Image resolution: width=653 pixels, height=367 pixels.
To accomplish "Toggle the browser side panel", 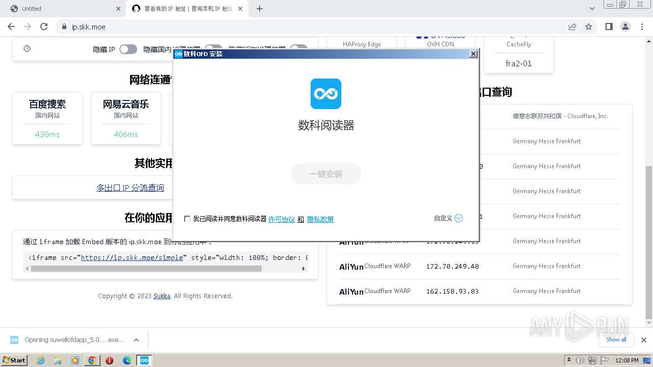I will pyautogui.click(x=609, y=27).
